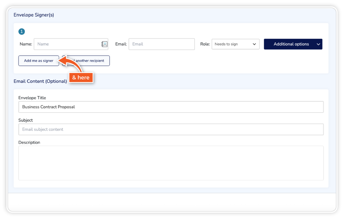The image size is (344, 219).
Task: Click the 'Email Content (Optional)' section heading
Action: [40, 81]
